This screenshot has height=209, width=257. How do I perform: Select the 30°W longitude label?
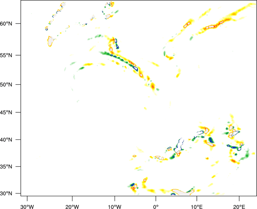click(27, 202)
